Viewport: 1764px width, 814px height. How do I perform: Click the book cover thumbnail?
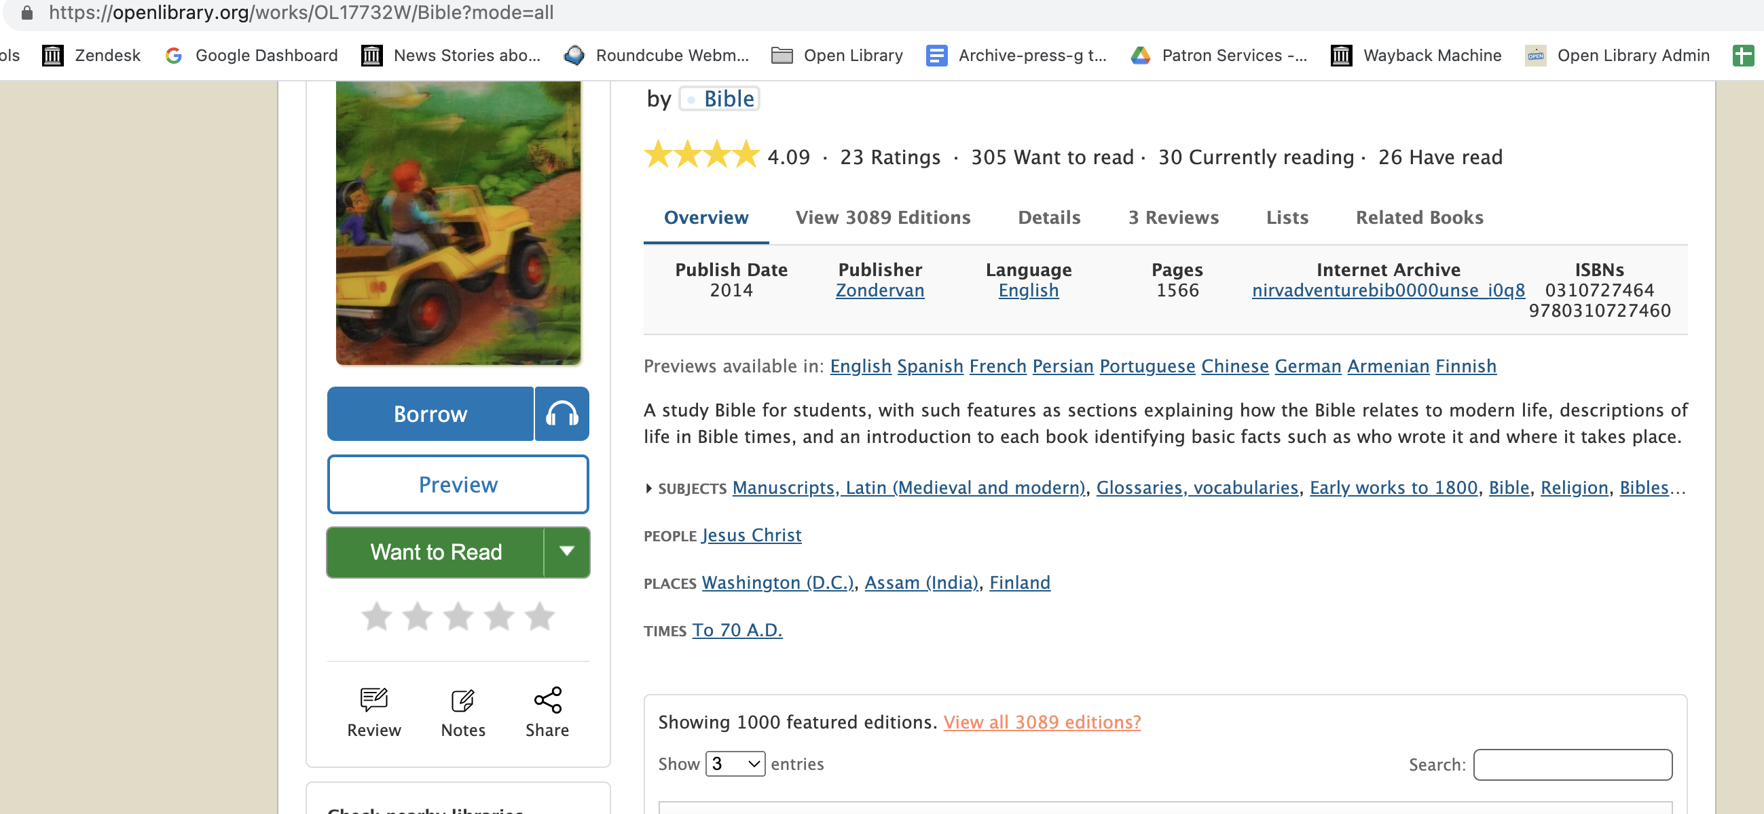pyautogui.click(x=458, y=223)
